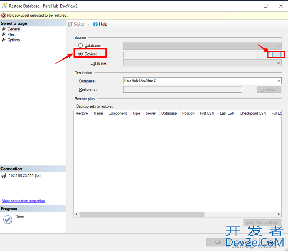The image size is (288, 251).
Task: Click into the Device path field
Action: click(x=192, y=55)
